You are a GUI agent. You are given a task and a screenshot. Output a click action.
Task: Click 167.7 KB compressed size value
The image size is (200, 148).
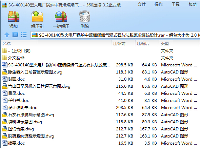[x=148, y=129]
